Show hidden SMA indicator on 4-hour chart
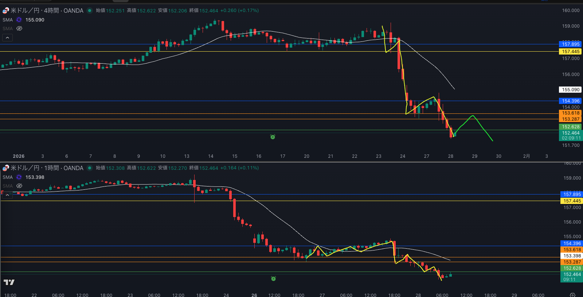Image resolution: width=583 pixels, height=297 pixels. coord(19,28)
